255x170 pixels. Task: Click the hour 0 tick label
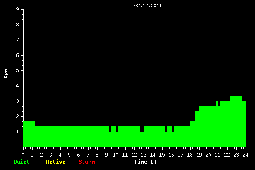tap(23, 155)
